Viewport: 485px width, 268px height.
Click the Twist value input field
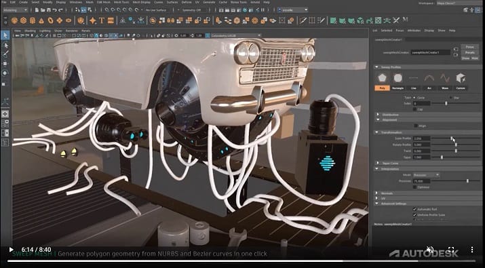pyautogui.click(x=422, y=151)
